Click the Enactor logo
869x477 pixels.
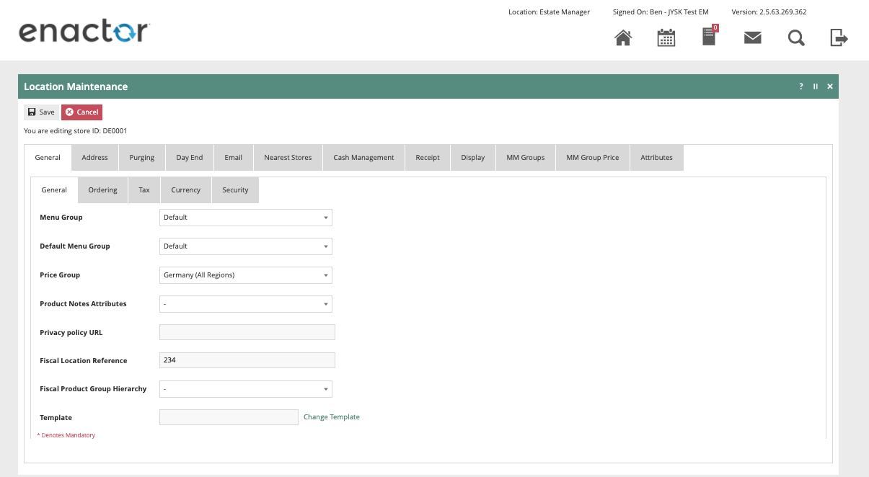click(84, 32)
